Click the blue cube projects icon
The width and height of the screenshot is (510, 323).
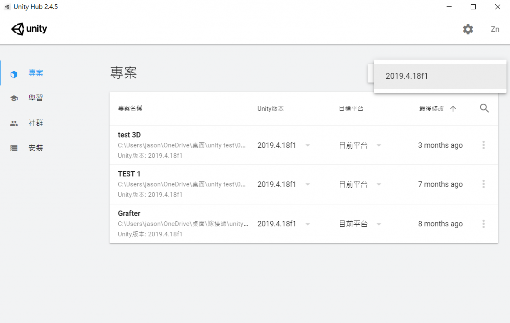click(x=14, y=75)
